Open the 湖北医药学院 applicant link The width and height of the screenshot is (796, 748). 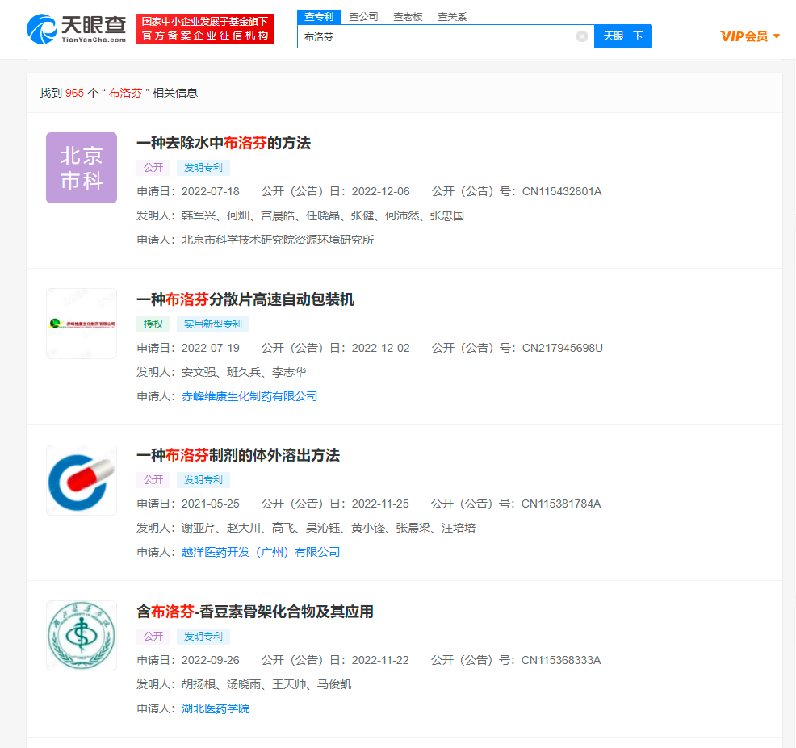point(215,708)
